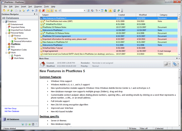This screenshot has width=182, height=131.
Task: Click the clock icon in navigator footer
Action: point(26,124)
